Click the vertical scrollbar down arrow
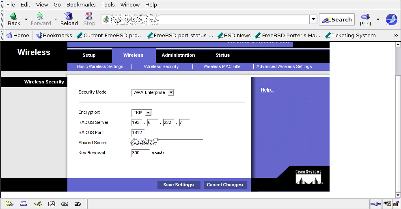The width and height of the screenshot is (401, 209). pos(398,195)
